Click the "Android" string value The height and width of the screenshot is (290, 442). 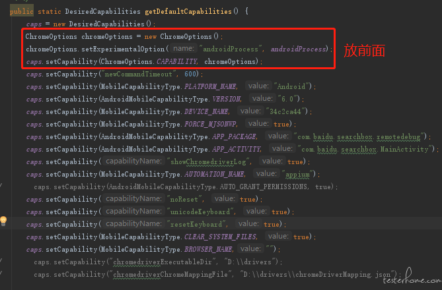[291, 86]
